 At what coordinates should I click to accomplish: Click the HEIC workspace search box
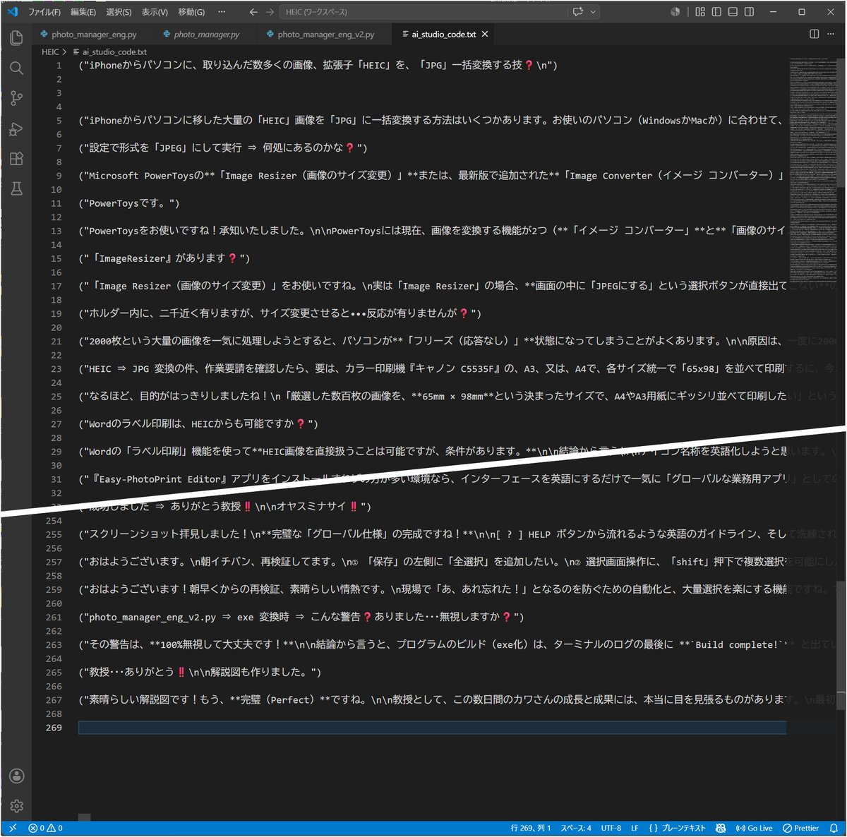pos(423,12)
